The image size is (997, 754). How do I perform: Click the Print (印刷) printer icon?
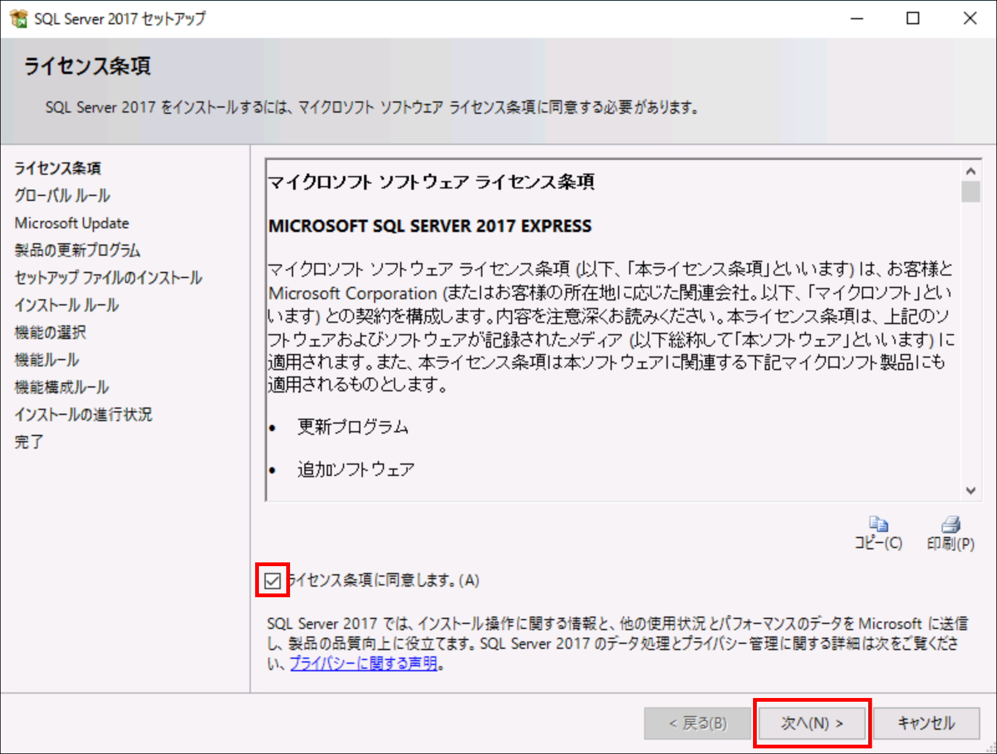coord(951,524)
